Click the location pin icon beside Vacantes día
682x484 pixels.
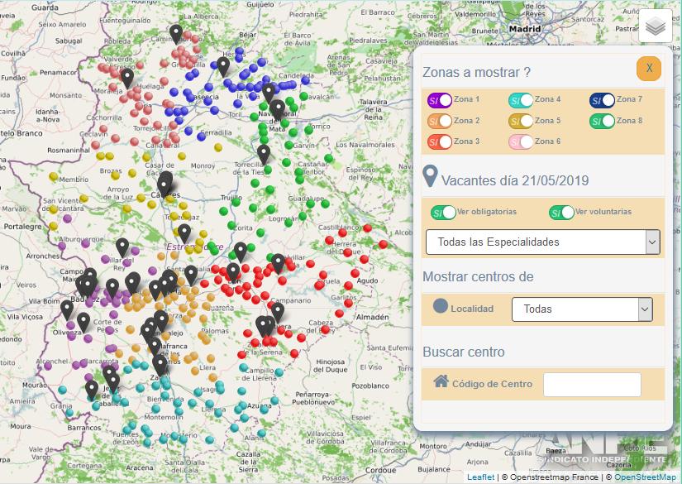coord(430,176)
